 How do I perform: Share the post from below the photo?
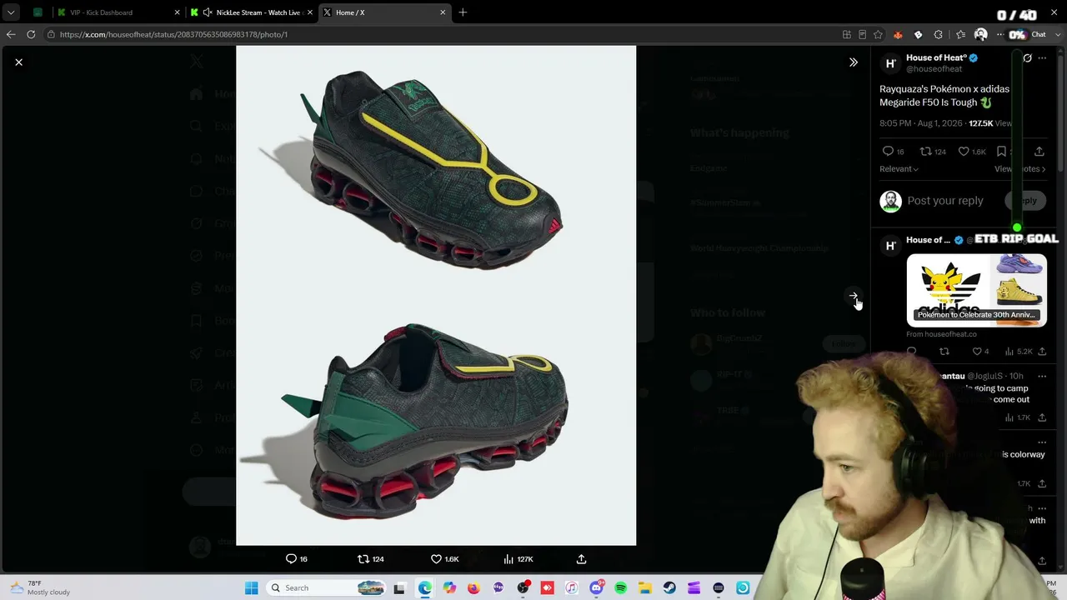point(581,559)
